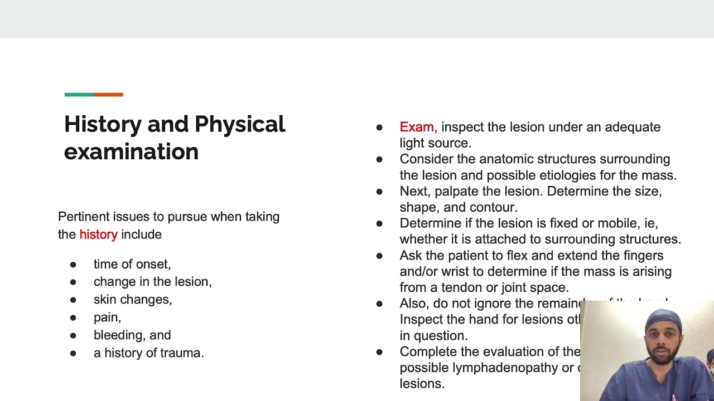Click the "pain," bullet item

click(x=107, y=317)
